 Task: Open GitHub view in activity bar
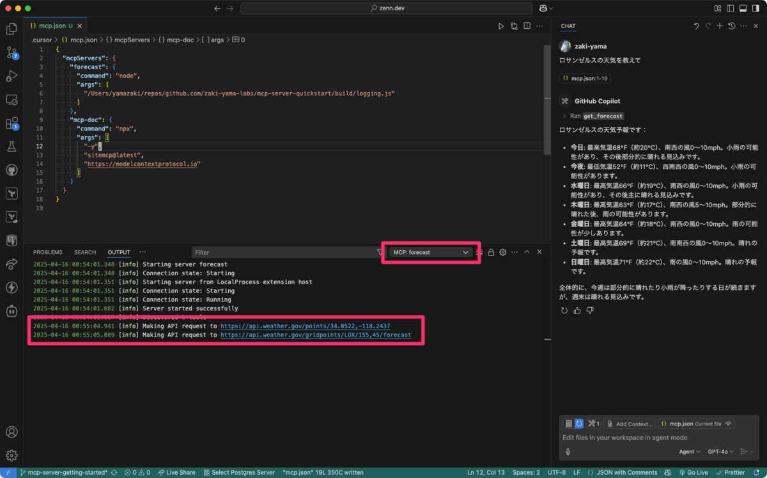pyautogui.click(x=12, y=170)
